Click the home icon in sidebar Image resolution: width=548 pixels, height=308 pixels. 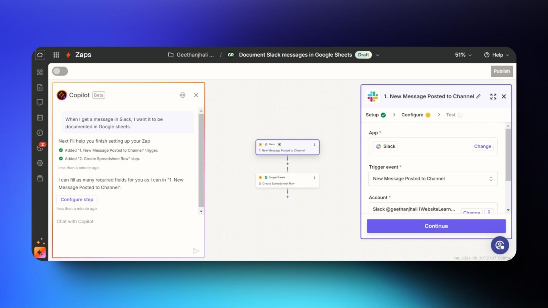click(x=40, y=55)
